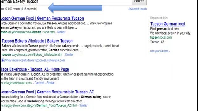
Task: Open Village Bakehouse Tucson Home Page result
Action: point(35,69)
